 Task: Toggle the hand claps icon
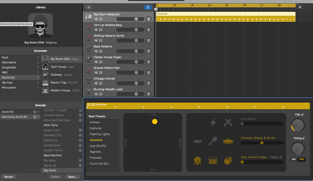click(228, 161)
